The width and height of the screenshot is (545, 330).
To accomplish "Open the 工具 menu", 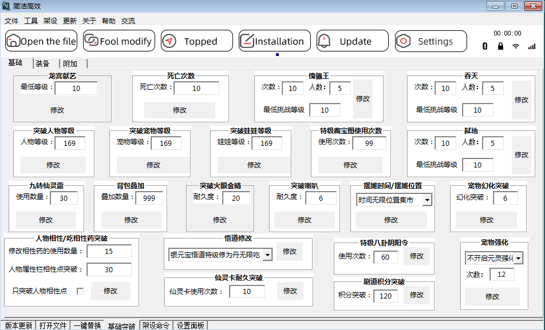I will click(31, 21).
